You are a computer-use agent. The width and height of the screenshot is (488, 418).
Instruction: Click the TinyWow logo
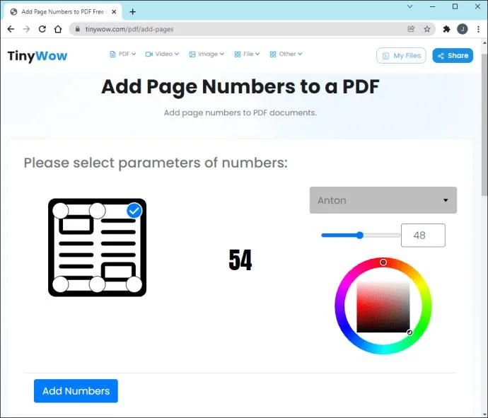(37, 56)
